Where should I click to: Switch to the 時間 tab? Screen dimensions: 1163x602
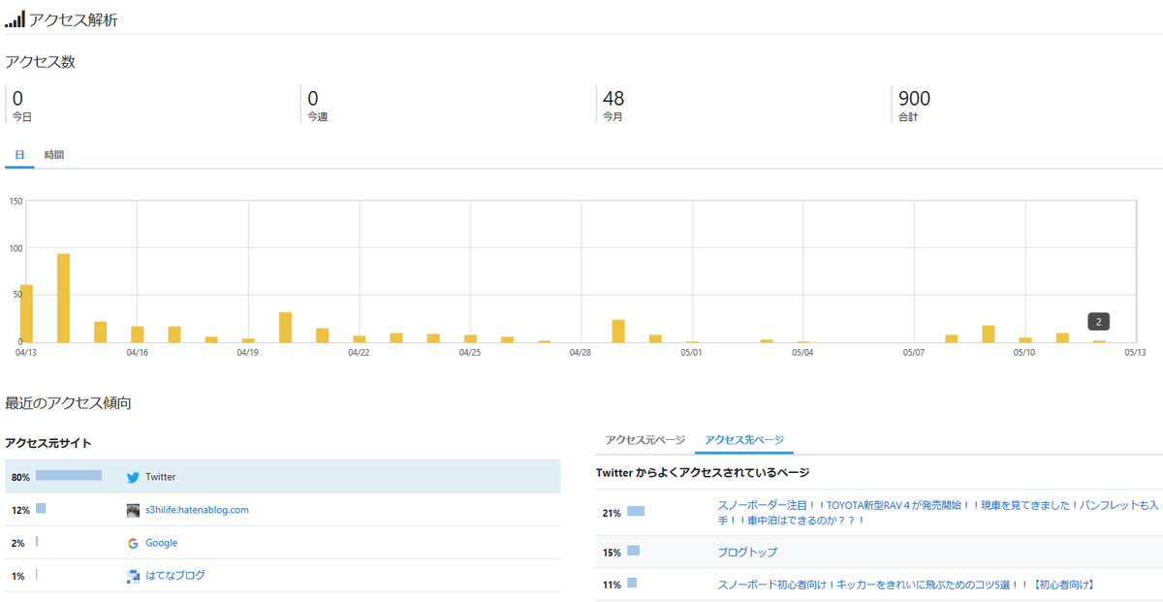(54, 155)
